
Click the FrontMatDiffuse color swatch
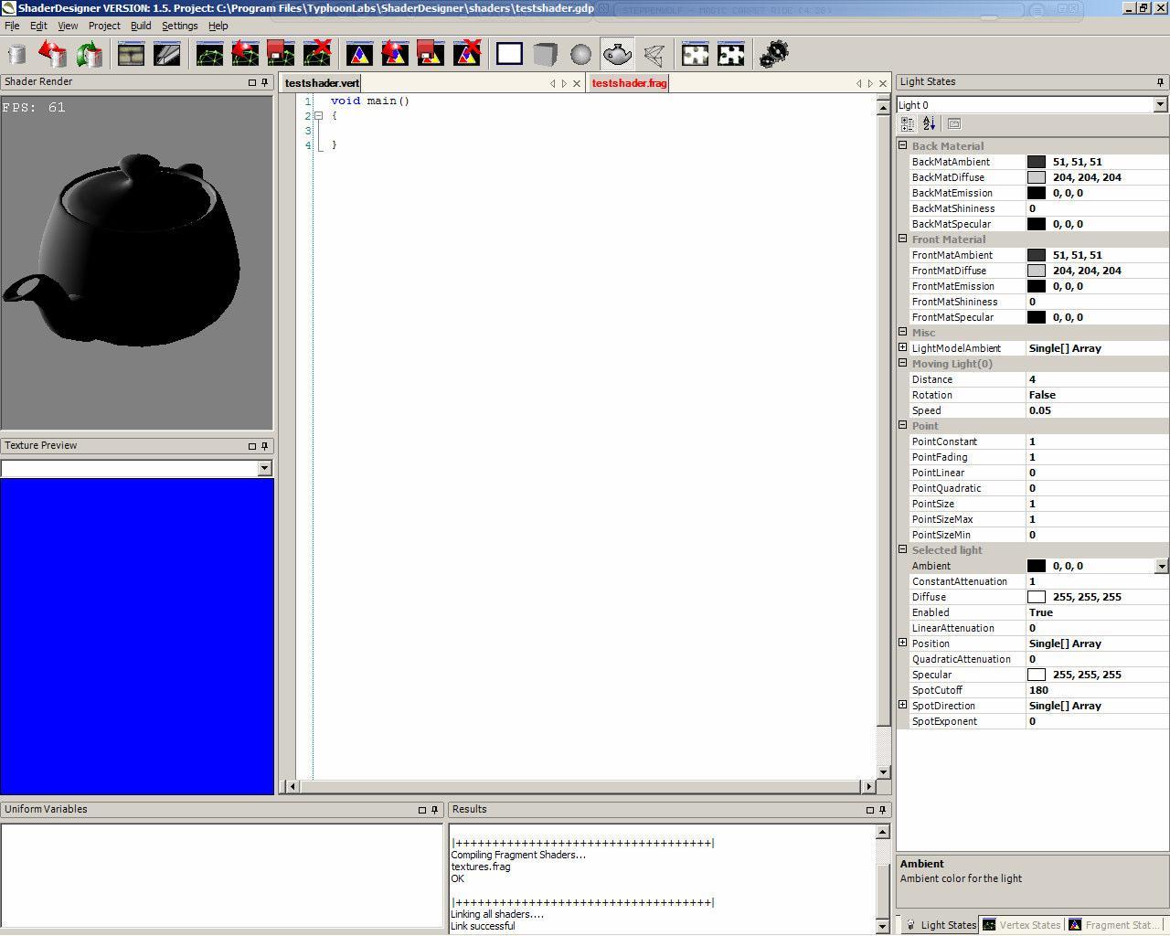[x=1037, y=271]
